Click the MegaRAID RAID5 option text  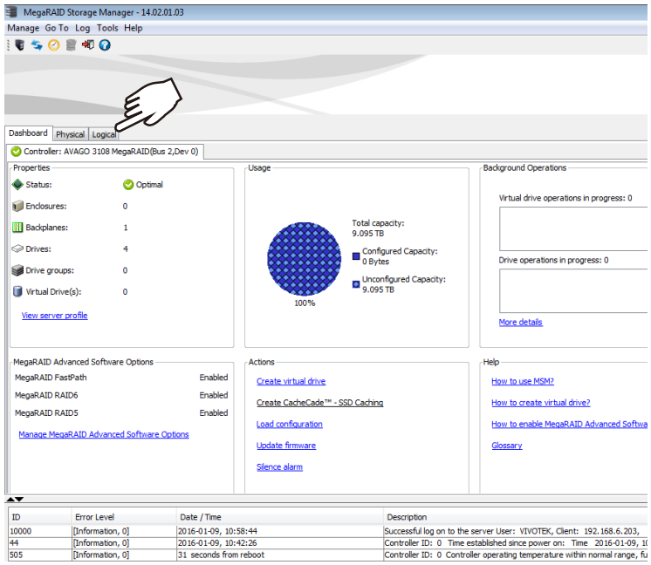(x=46, y=413)
